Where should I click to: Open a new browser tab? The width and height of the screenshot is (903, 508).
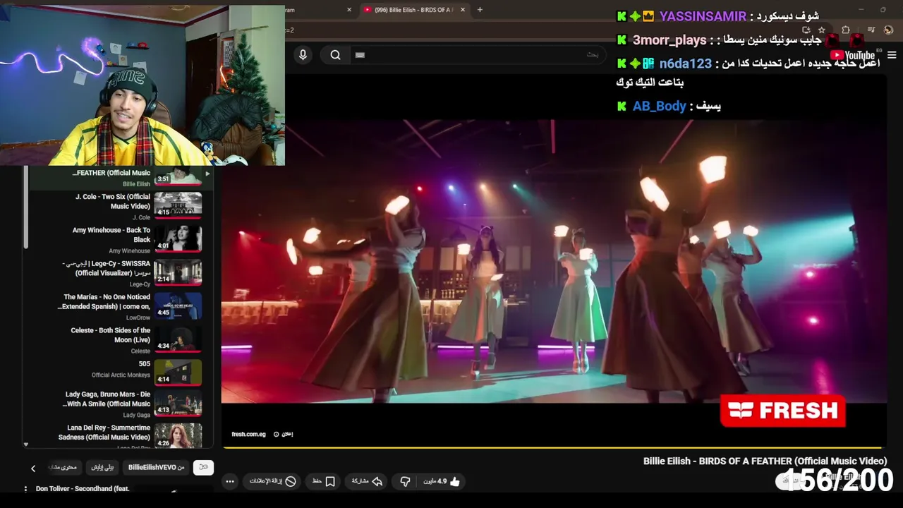(480, 10)
